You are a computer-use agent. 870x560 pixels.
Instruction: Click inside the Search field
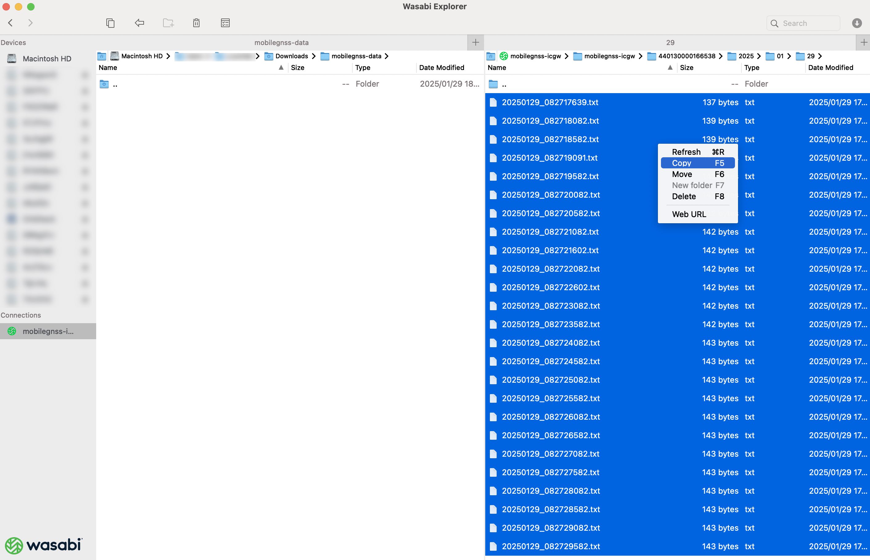tap(803, 23)
